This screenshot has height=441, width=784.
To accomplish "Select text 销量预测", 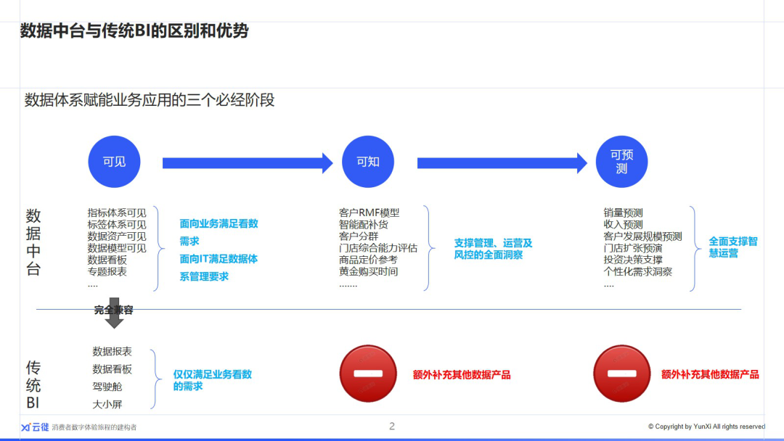I will [x=623, y=213].
